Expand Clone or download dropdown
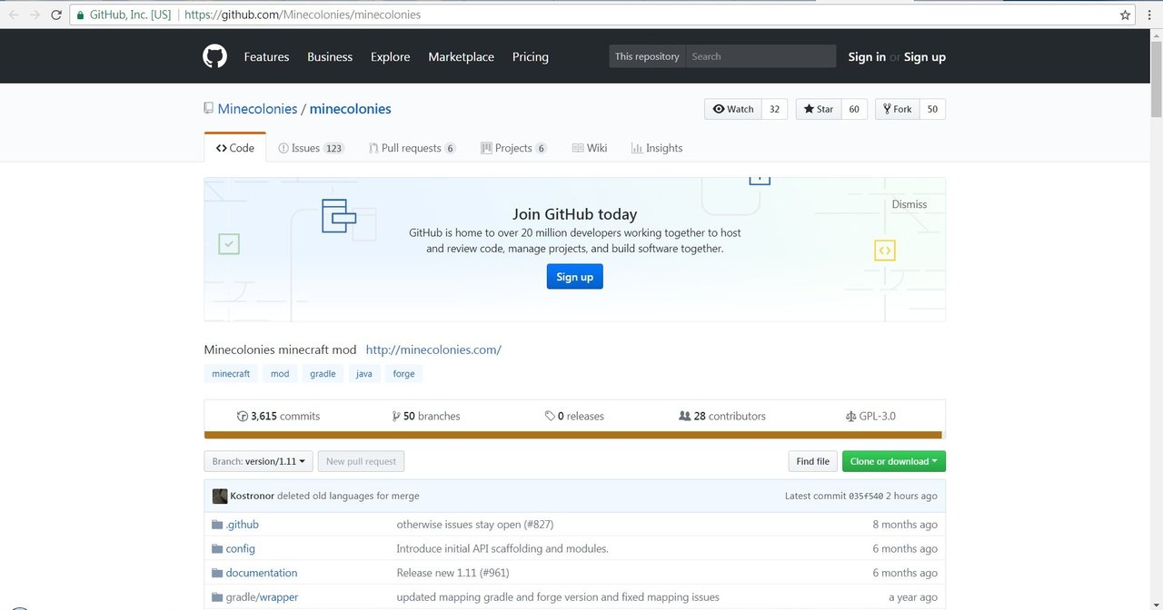The width and height of the screenshot is (1163, 610). [894, 461]
